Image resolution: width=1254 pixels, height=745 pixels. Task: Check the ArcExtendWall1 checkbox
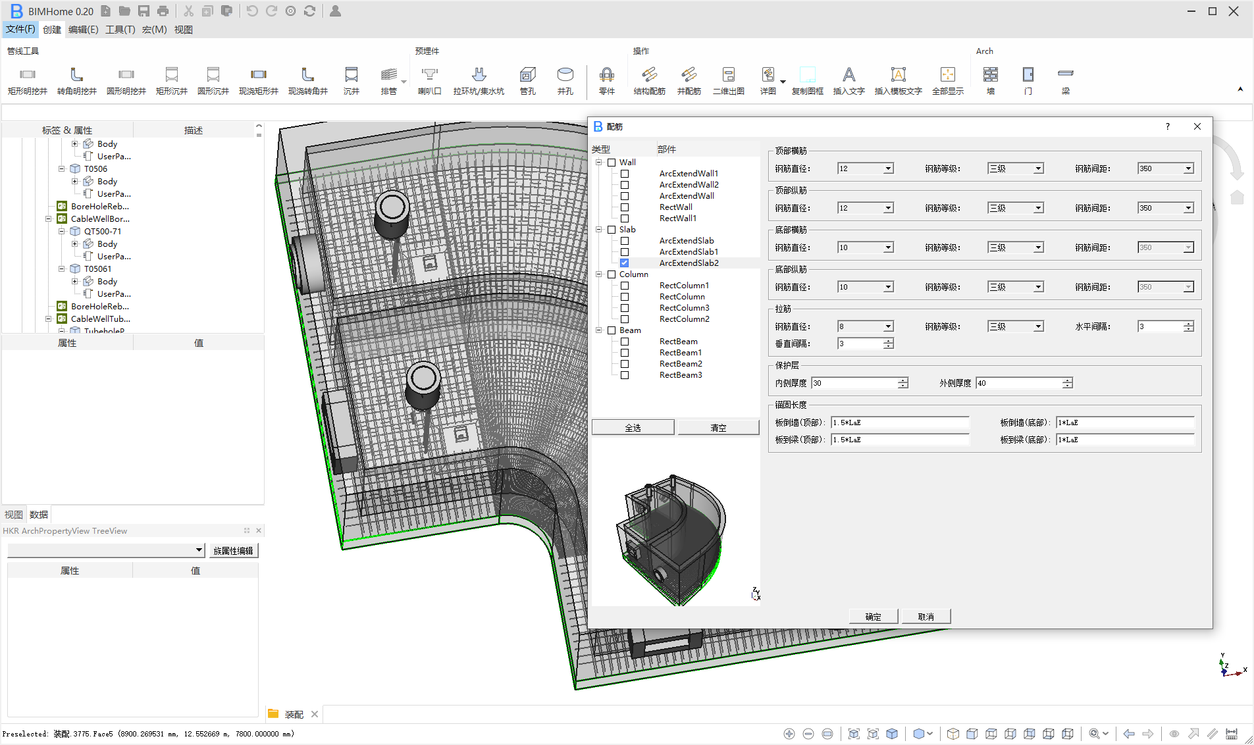click(x=625, y=174)
